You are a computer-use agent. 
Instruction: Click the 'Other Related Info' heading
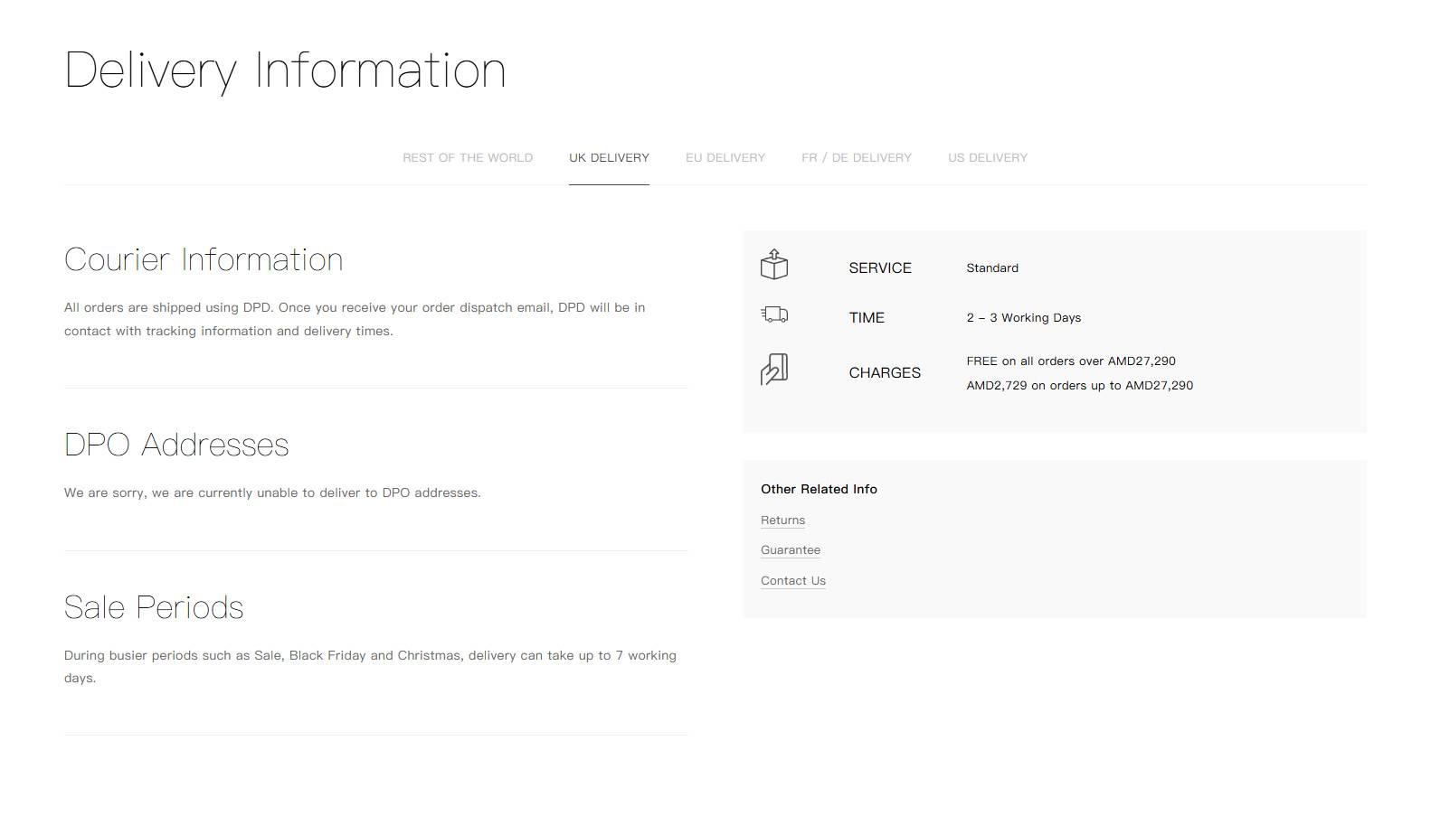819,489
